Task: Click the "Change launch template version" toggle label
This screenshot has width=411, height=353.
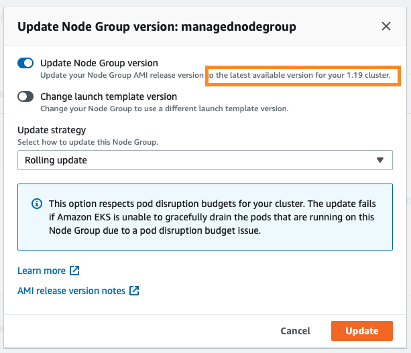Action: (x=109, y=96)
